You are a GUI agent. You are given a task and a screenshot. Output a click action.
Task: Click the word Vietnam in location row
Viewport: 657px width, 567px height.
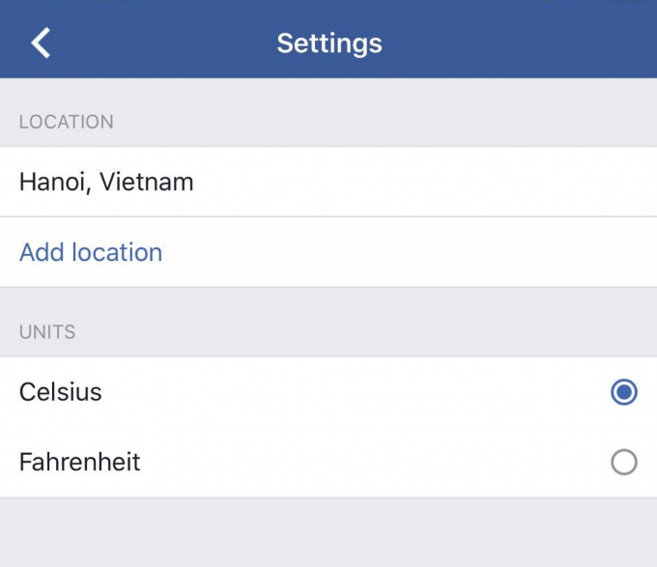point(149,182)
